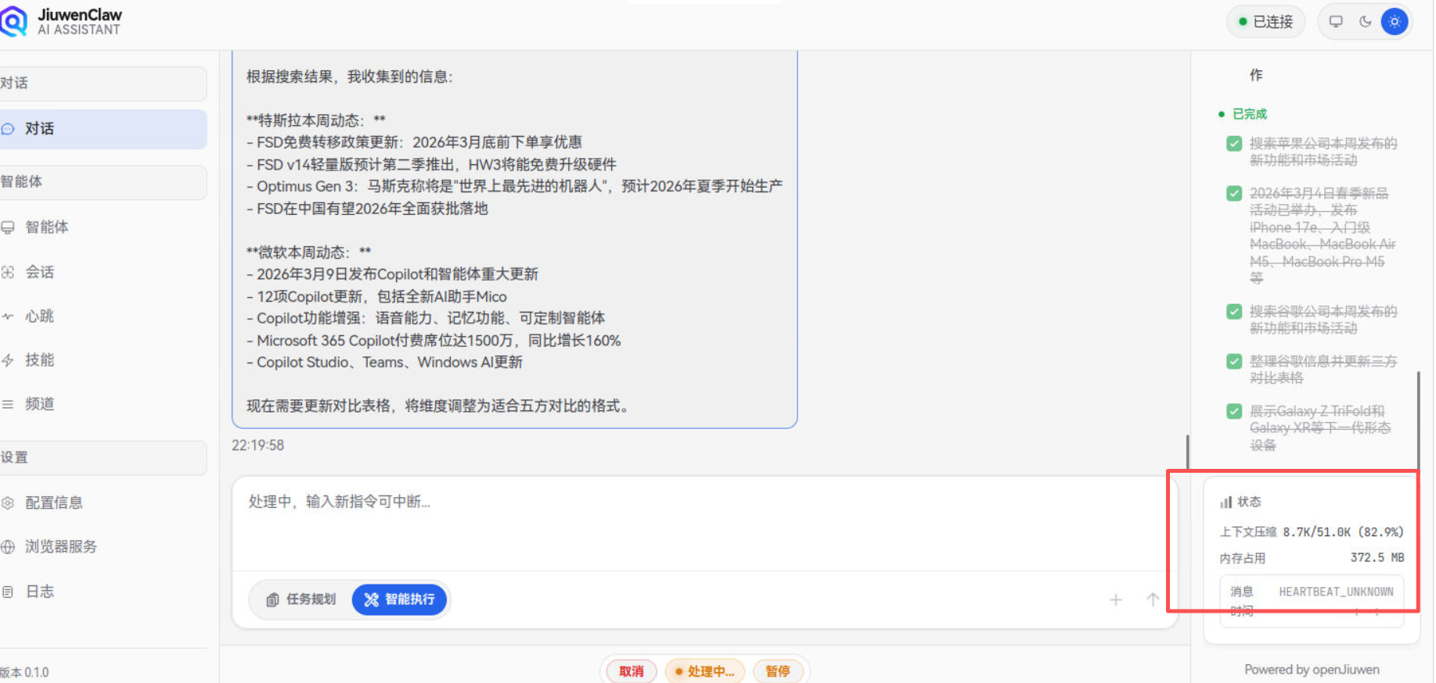The image size is (1436, 683).
Task: Click the 上下文压缩 8.7K/51.0K value
Action: 1343,532
